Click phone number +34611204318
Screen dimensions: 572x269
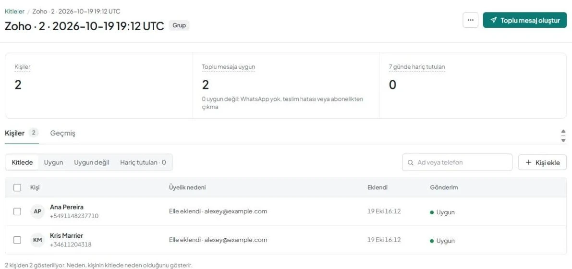[x=71, y=244]
